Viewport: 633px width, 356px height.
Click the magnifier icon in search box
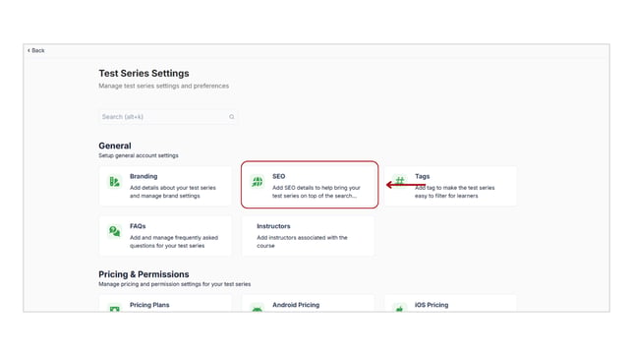click(232, 117)
